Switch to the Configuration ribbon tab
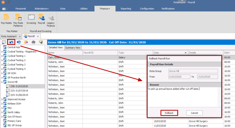The height and width of the screenshot is (128, 235). [x=147, y=9]
